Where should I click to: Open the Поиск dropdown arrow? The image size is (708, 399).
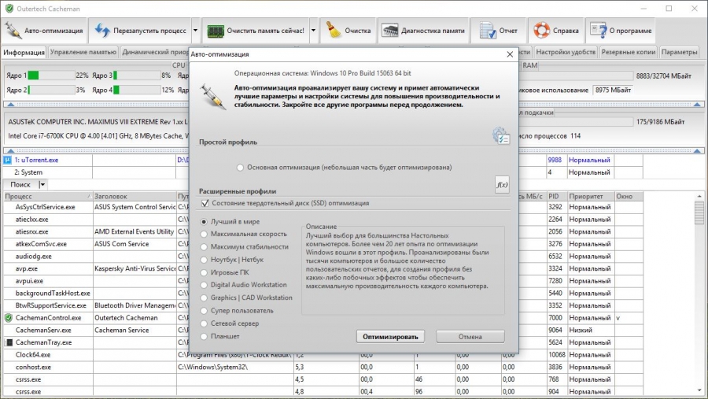point(42,184)
